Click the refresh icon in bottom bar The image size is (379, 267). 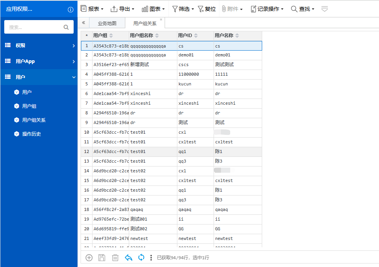141,257
